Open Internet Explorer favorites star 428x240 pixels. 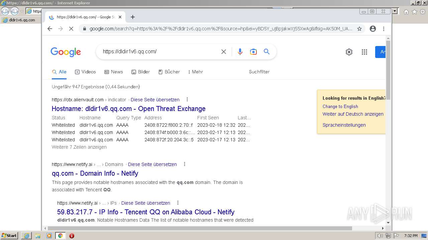pyautogui.click(x=414, y=12)
